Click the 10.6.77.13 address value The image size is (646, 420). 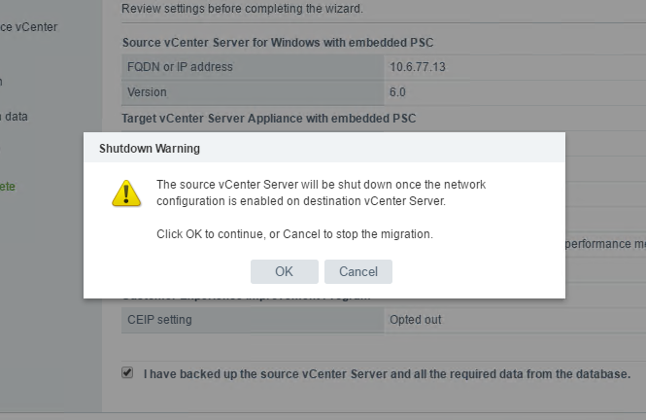[418, 67]
